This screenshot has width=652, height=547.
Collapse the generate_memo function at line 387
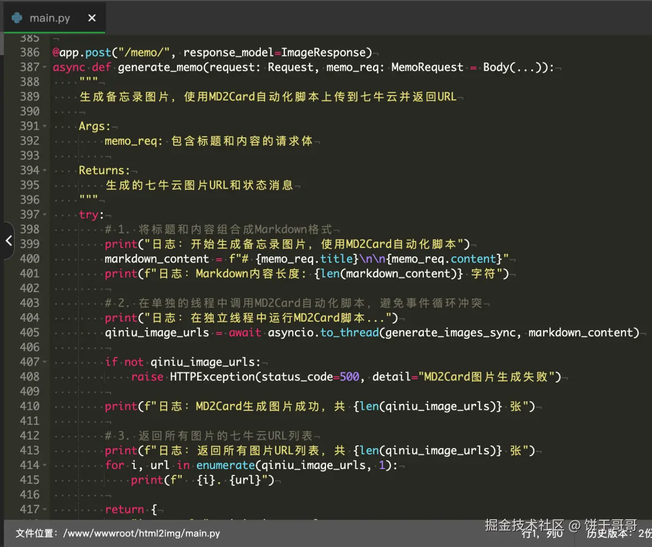(45, 67)
